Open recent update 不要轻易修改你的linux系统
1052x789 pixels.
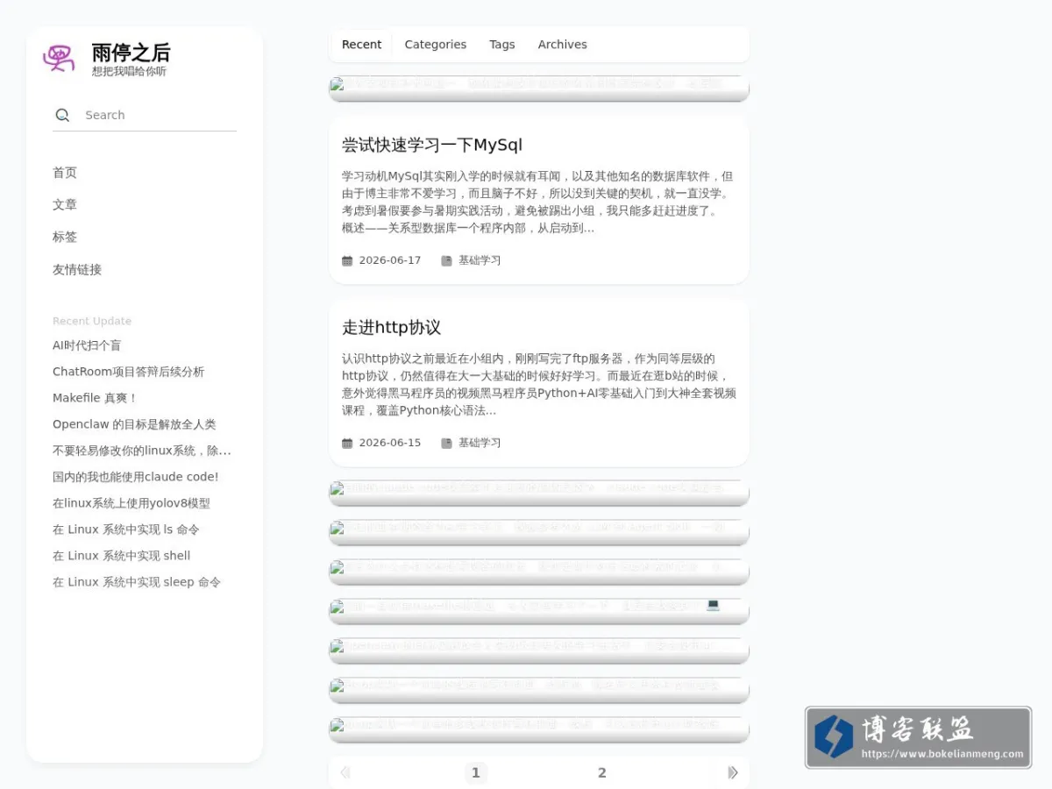coord(142,451)
